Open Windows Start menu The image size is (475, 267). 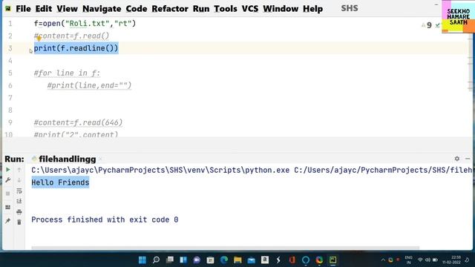point(142,260)
